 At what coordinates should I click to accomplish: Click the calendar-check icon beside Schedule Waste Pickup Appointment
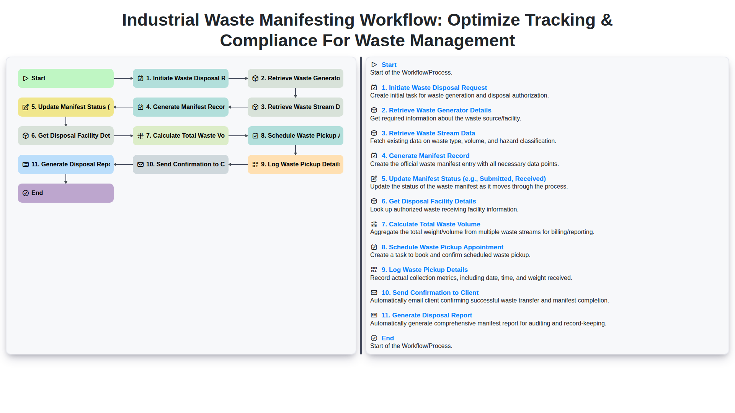(374, 247)
